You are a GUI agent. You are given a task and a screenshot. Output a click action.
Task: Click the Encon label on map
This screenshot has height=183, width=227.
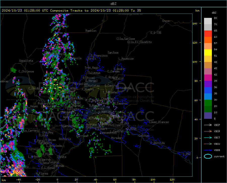(166, 21)
